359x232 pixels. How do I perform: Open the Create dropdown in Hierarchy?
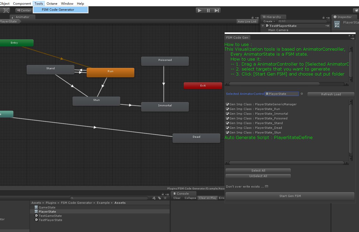[269, 21]
